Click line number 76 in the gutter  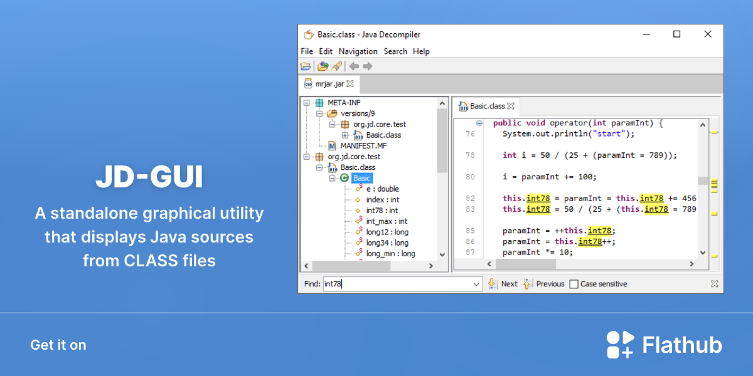[471, 133]
